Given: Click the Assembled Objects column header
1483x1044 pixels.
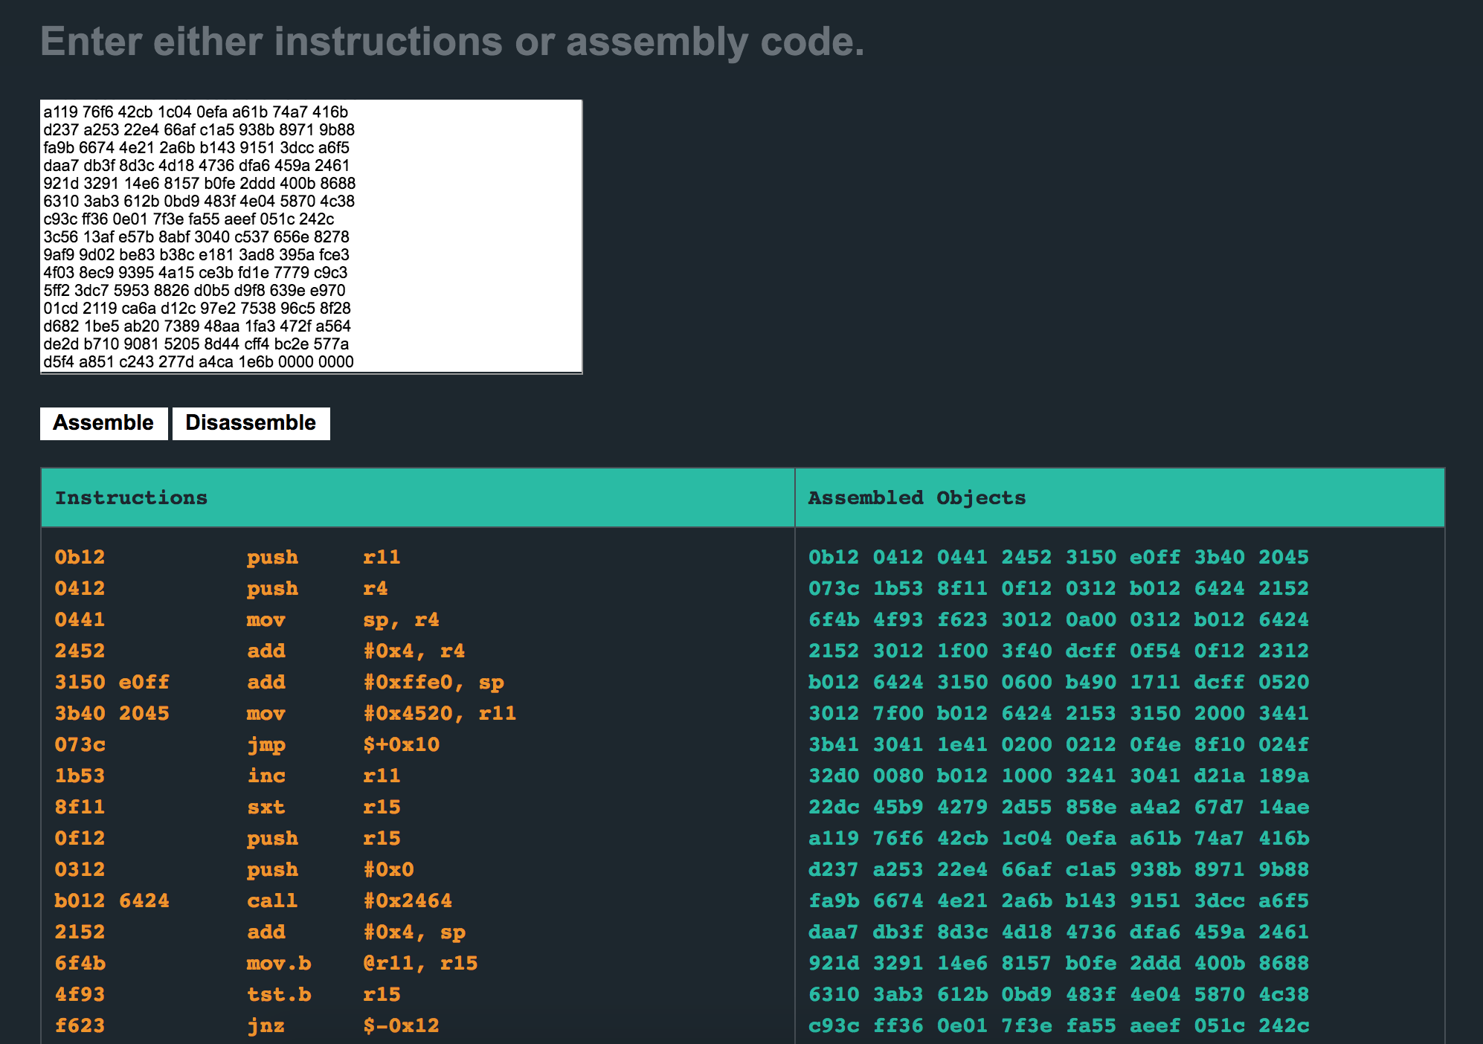Looking at the screenshot, I should (916, 497).
